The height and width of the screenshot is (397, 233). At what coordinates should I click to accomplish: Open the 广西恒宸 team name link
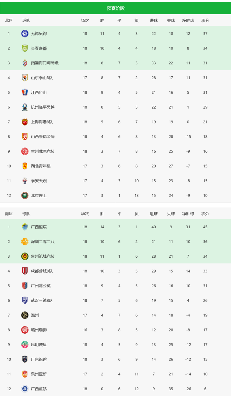pyautogui.click(x=39, y=227)
